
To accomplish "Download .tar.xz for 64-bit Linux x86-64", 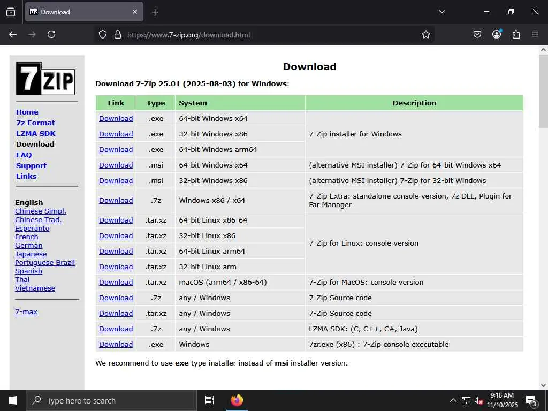I will 116,220.
